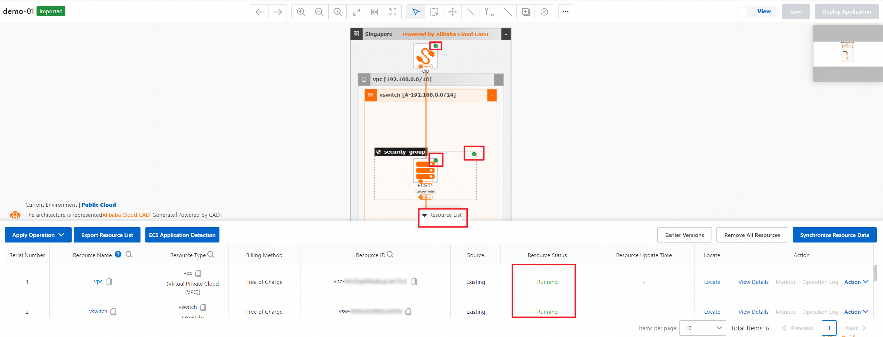Collapse the Resource List panel

pyautogui.click(x=442, y=215)
